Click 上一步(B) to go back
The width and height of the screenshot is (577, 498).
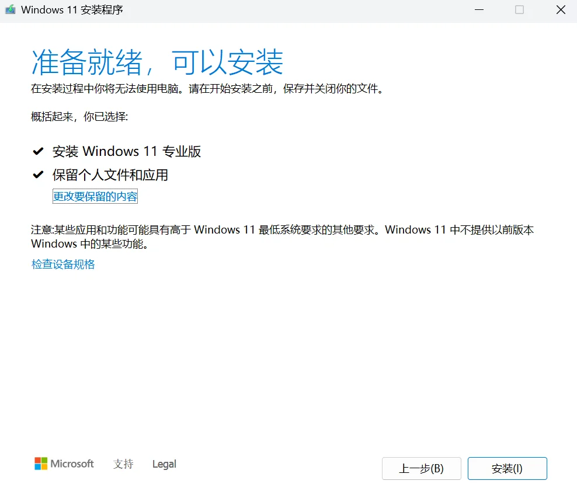click(421, 468)
